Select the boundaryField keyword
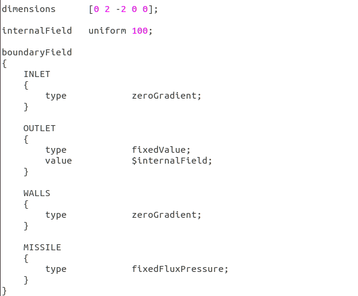The width and height of the screenshot is (358, 296). [x=37, y=52]
